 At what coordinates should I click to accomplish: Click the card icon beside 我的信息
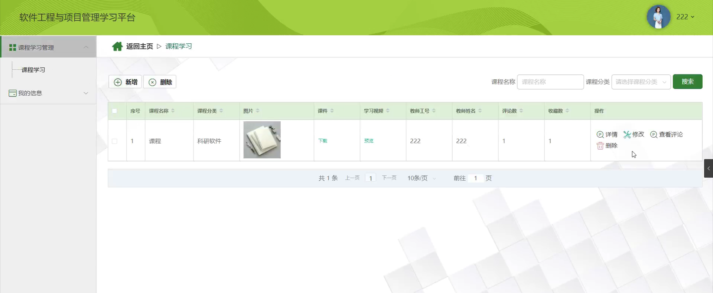[13, 93]
